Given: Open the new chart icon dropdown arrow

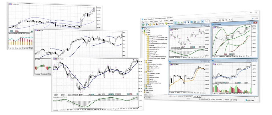Looking at the screenshot, I should tap(145, 25).
